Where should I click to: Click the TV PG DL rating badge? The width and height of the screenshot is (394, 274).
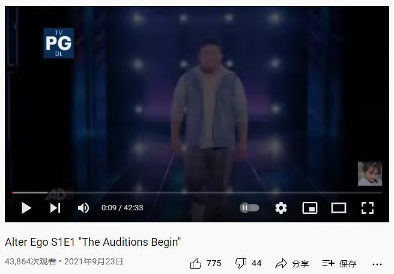[59, 43]
